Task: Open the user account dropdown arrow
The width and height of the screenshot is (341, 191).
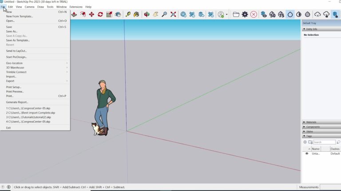Action: tap(226, 15)
